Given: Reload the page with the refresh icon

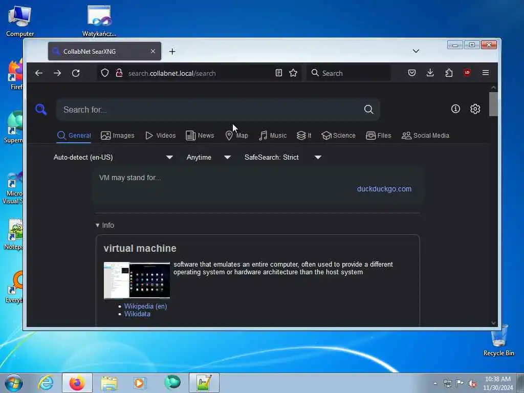Looking at the screenshot, I should coord(76,73).
